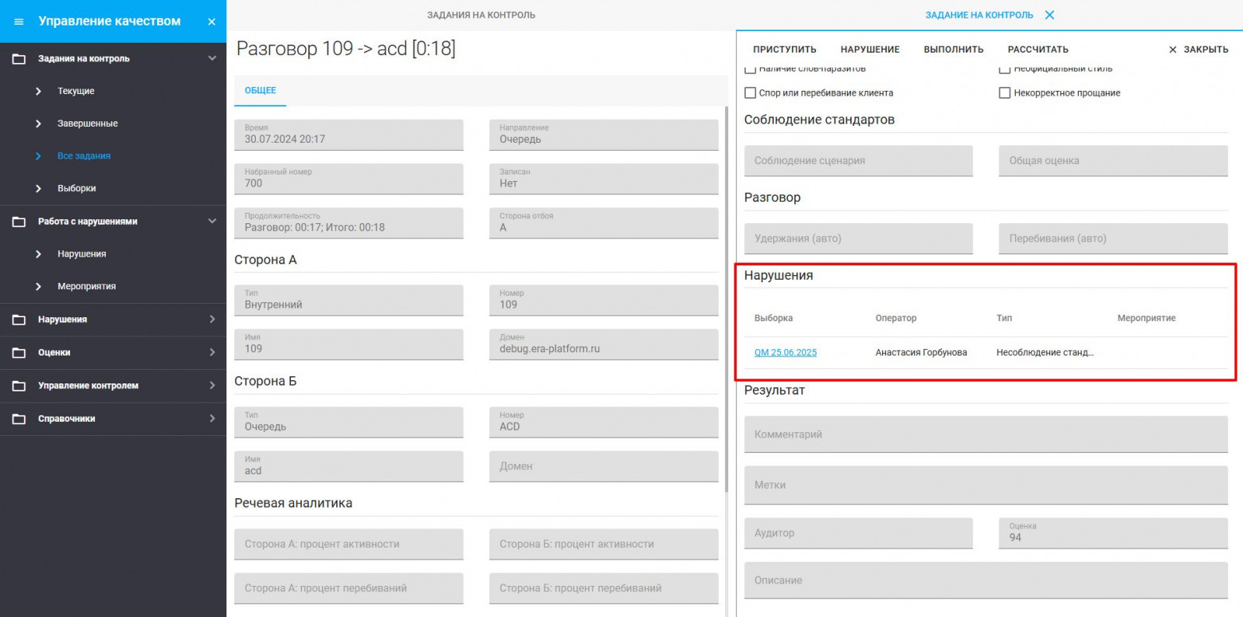This screenshot has width=1243, height=617.
Task: Expand the Нарушения sidebar group arrow
Action: [x=211, y=320]
